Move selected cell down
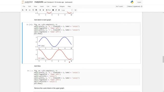The height and width of the screenshot is (92, 164). [x=43, y=10]
